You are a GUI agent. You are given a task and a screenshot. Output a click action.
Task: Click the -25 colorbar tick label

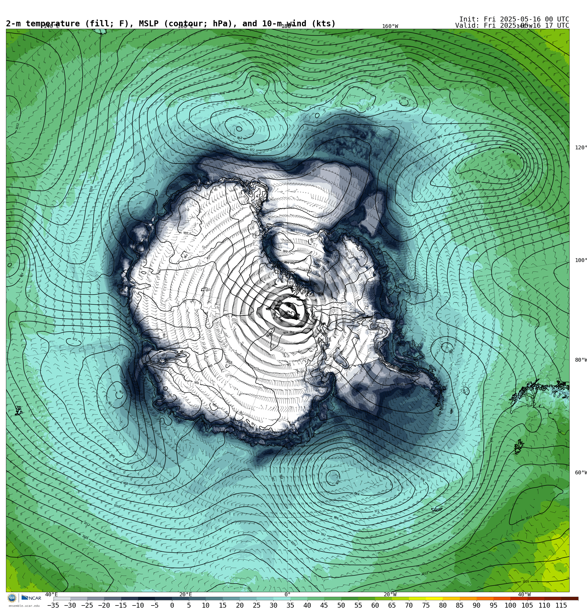tap(87, 605)
